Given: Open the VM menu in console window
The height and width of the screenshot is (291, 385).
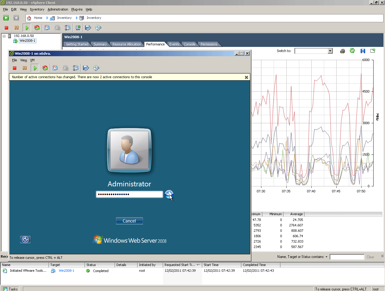Looking at the screenshot, I should 32,60.
